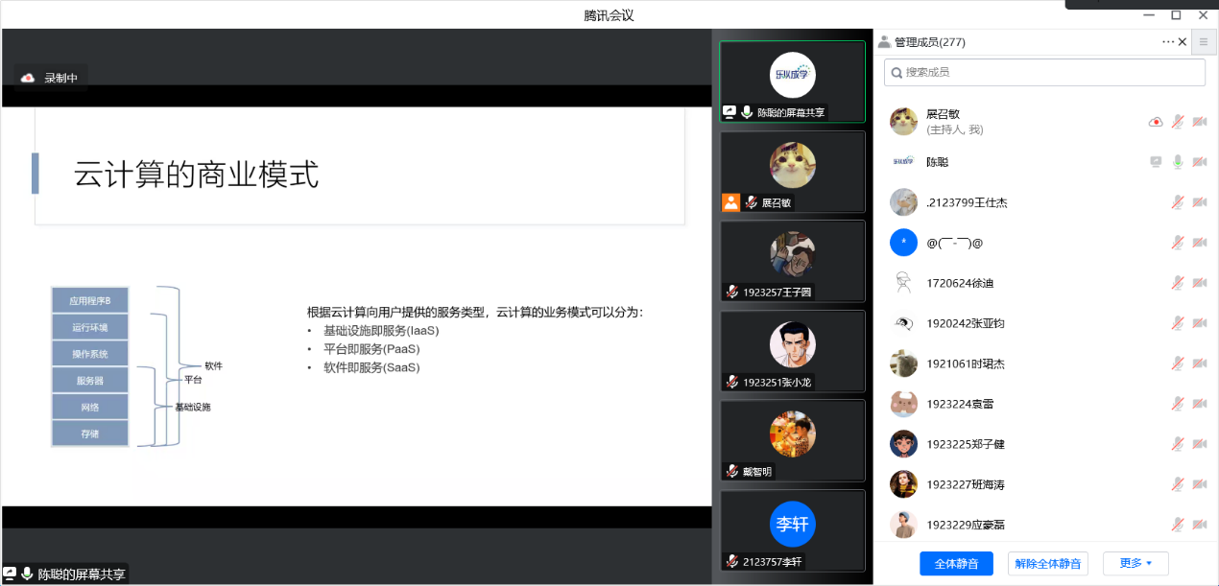This screenshot has width=1219, height=586.
Task: Click the 全体静音 button
Action: tap(956, 563)
